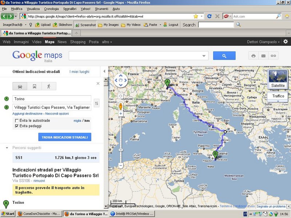Click the Windows Start button

(8, 214)
